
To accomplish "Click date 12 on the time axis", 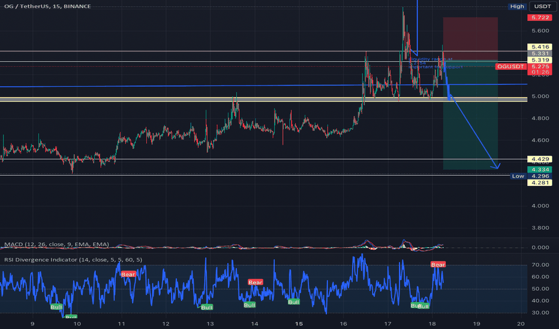I will pyautogui.click(x=166, y=324).
